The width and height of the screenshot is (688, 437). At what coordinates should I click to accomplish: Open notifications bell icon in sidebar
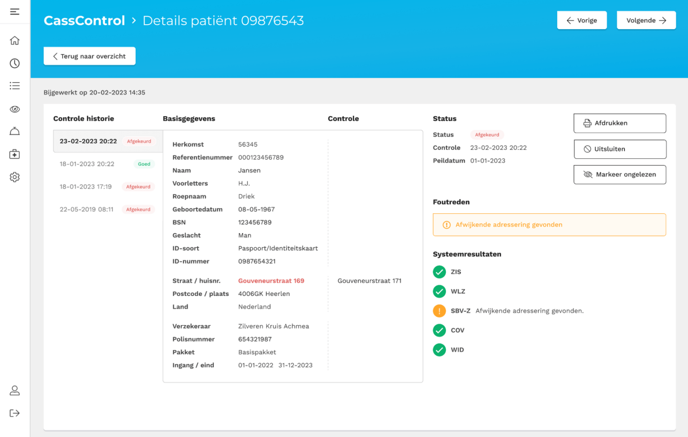(15, 131)
